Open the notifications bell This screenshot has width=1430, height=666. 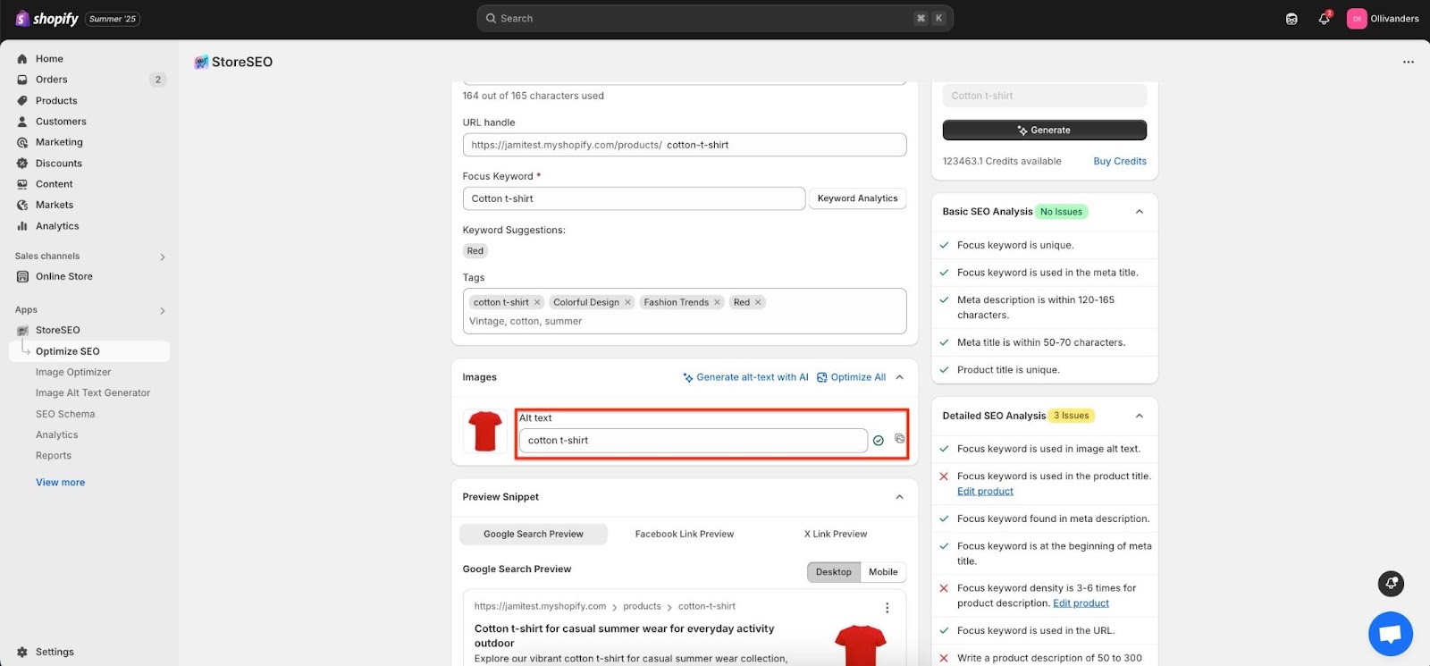(1325, 19)
